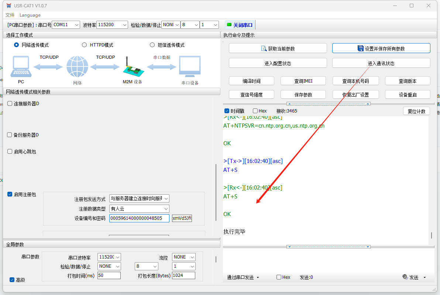Click the 获取当前参数 magnifier icon
440x295 pixels.
pos(264,48)
